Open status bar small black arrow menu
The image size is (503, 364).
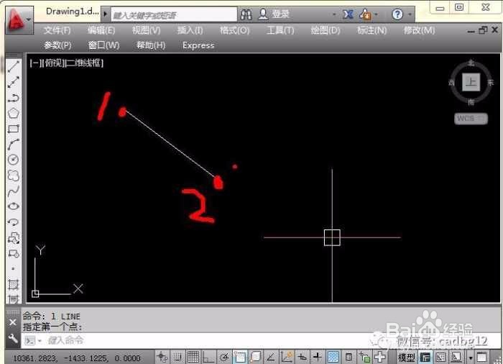click(471, 358)
